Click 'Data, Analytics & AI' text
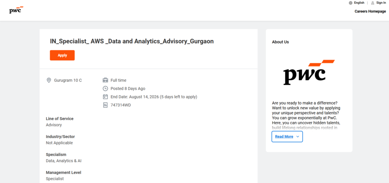The height and width of the screenshot is (183, 389). click(63, 161)
